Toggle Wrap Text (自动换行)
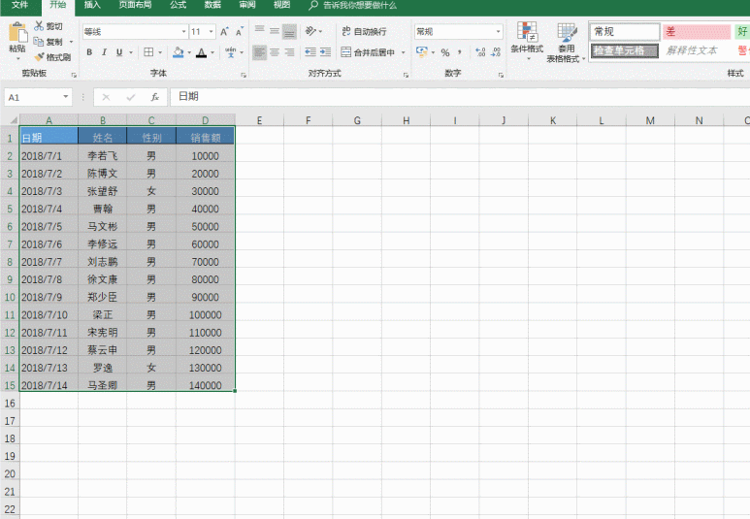 pos(363,32)
